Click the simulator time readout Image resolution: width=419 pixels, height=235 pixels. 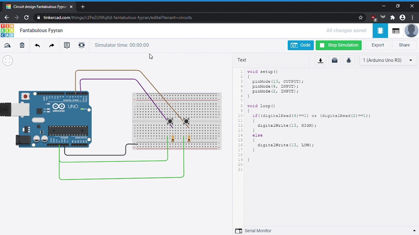(x=122, y=45)
